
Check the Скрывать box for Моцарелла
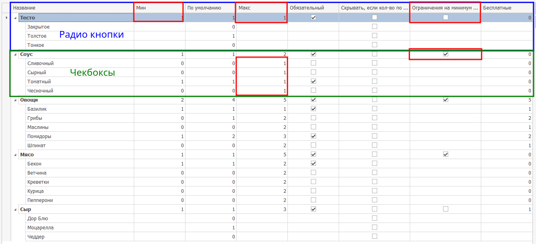point(374,227)
